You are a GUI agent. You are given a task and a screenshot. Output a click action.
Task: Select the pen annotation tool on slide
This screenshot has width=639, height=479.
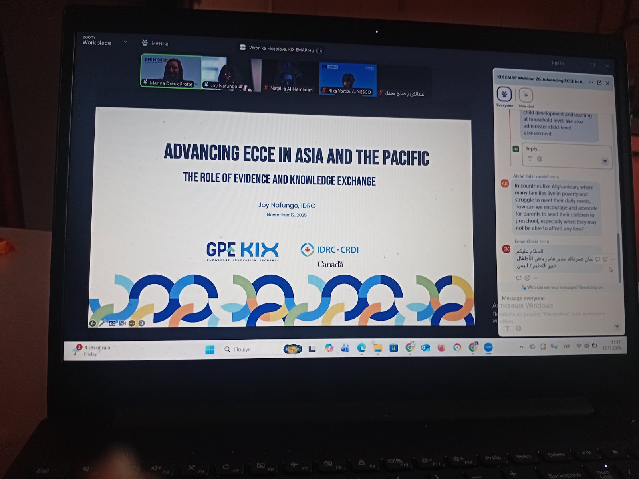click(103, 323)
